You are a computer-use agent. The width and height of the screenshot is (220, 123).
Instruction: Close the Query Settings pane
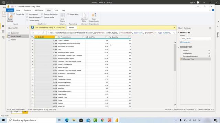(210, 28)
